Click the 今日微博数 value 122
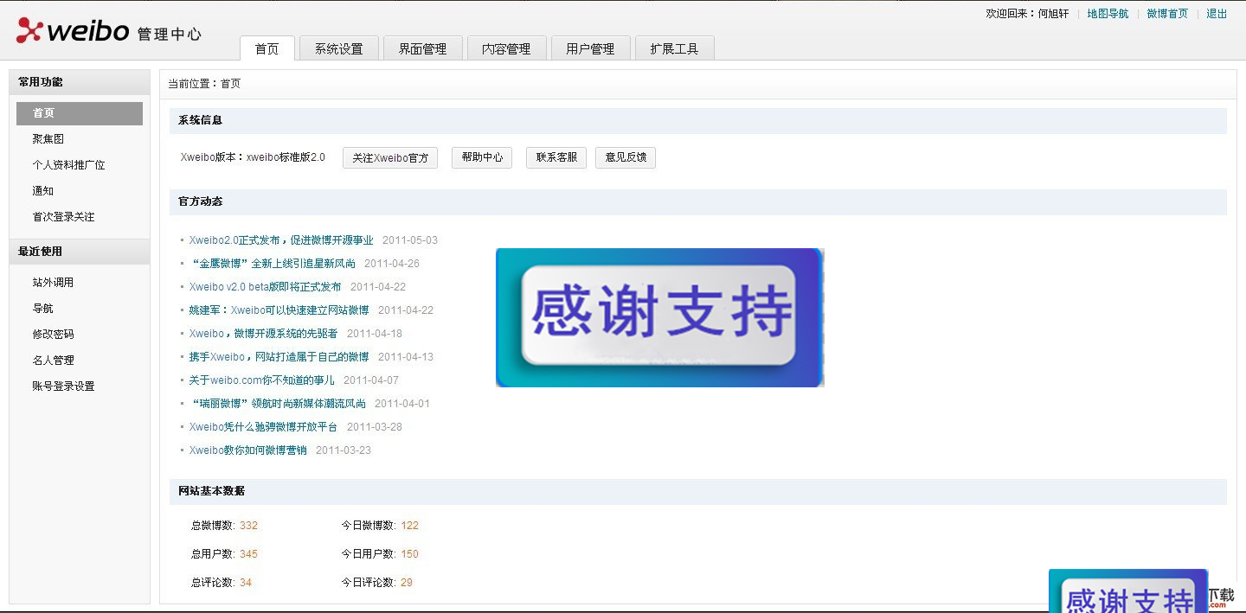The image size is (1246, 613). tap(409, 526)
